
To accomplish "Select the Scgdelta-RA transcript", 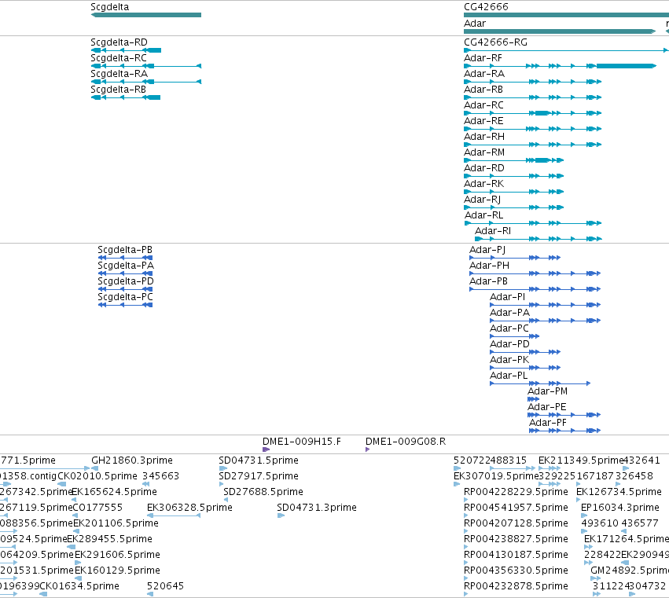I will 146,82.
